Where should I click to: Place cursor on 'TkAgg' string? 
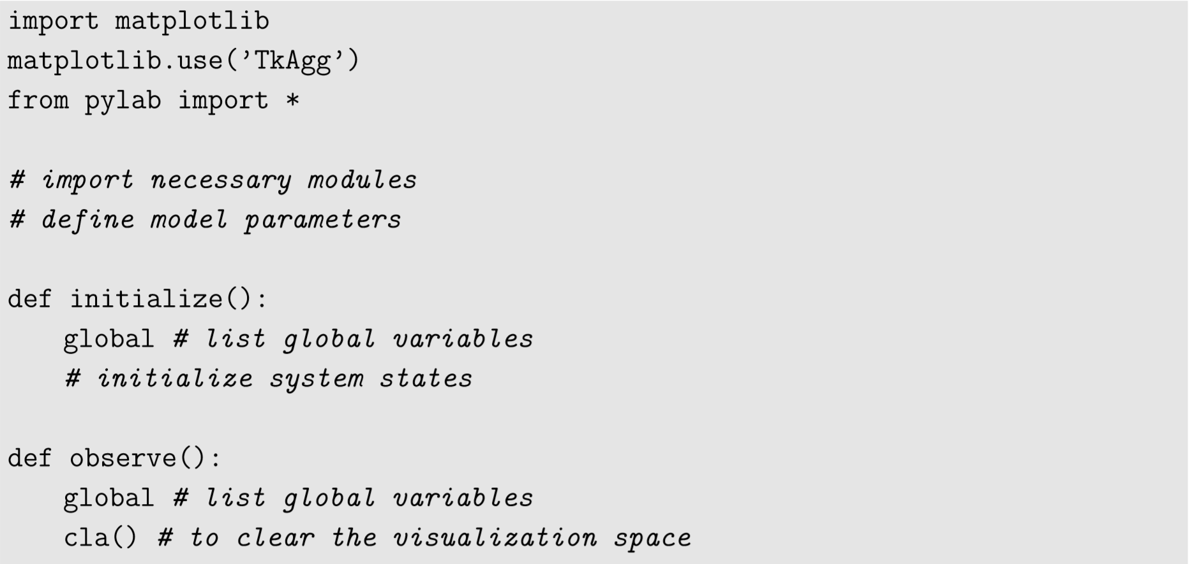pos(293,61)
